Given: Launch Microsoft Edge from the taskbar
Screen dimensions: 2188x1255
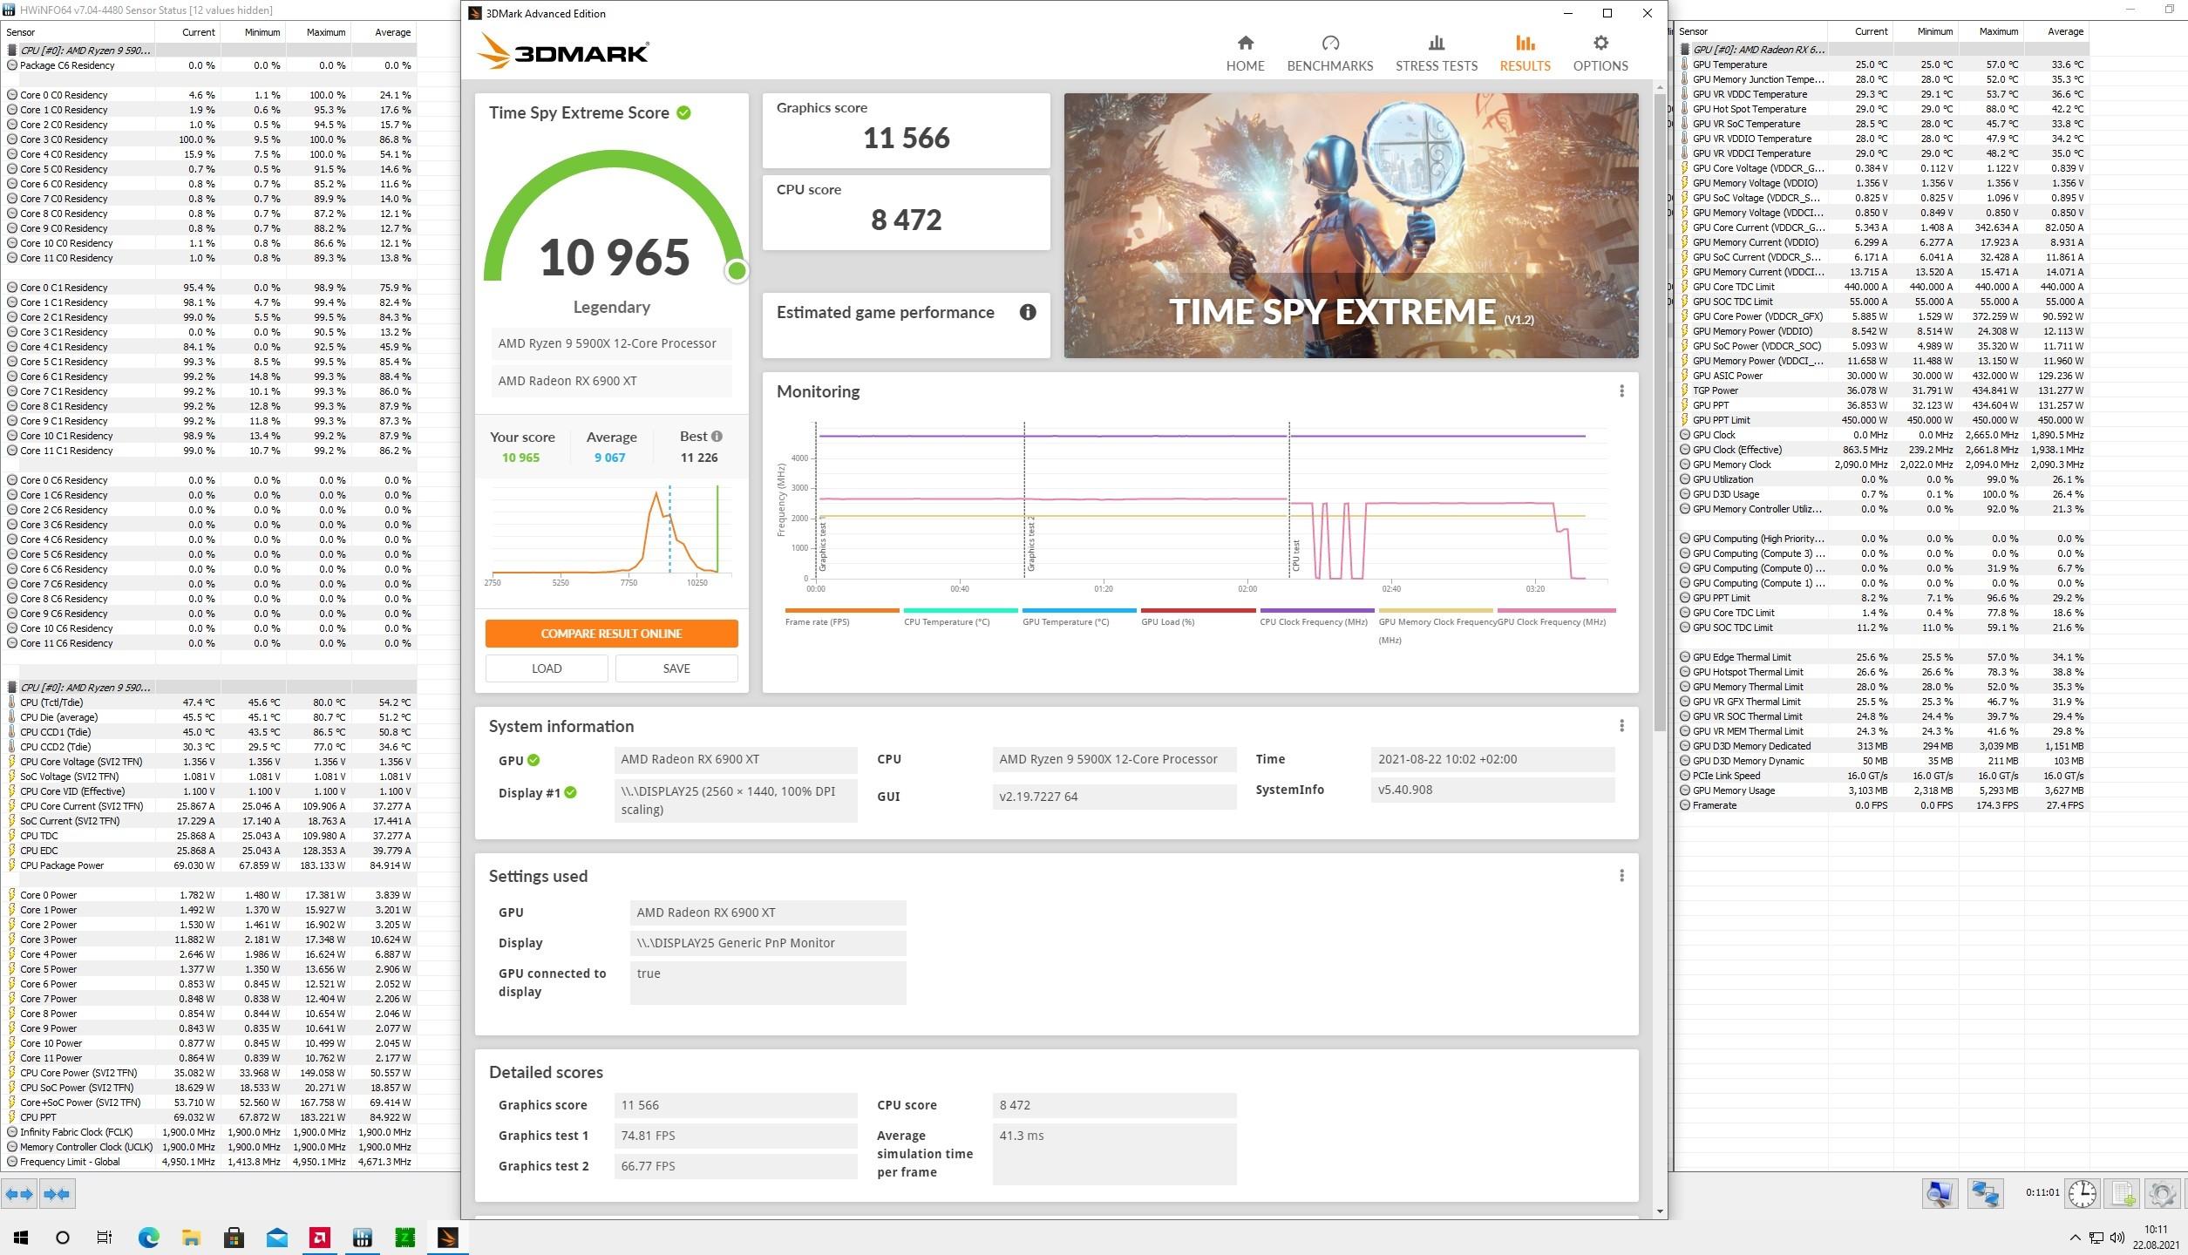Looking at the screenshot, I should tap(148, 1237).
